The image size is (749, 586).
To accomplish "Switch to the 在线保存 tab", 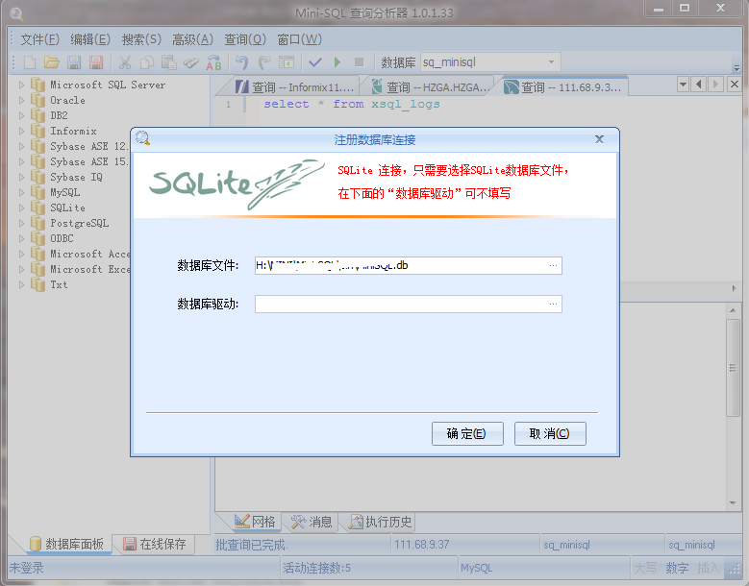I will click(x=154, y=544).
